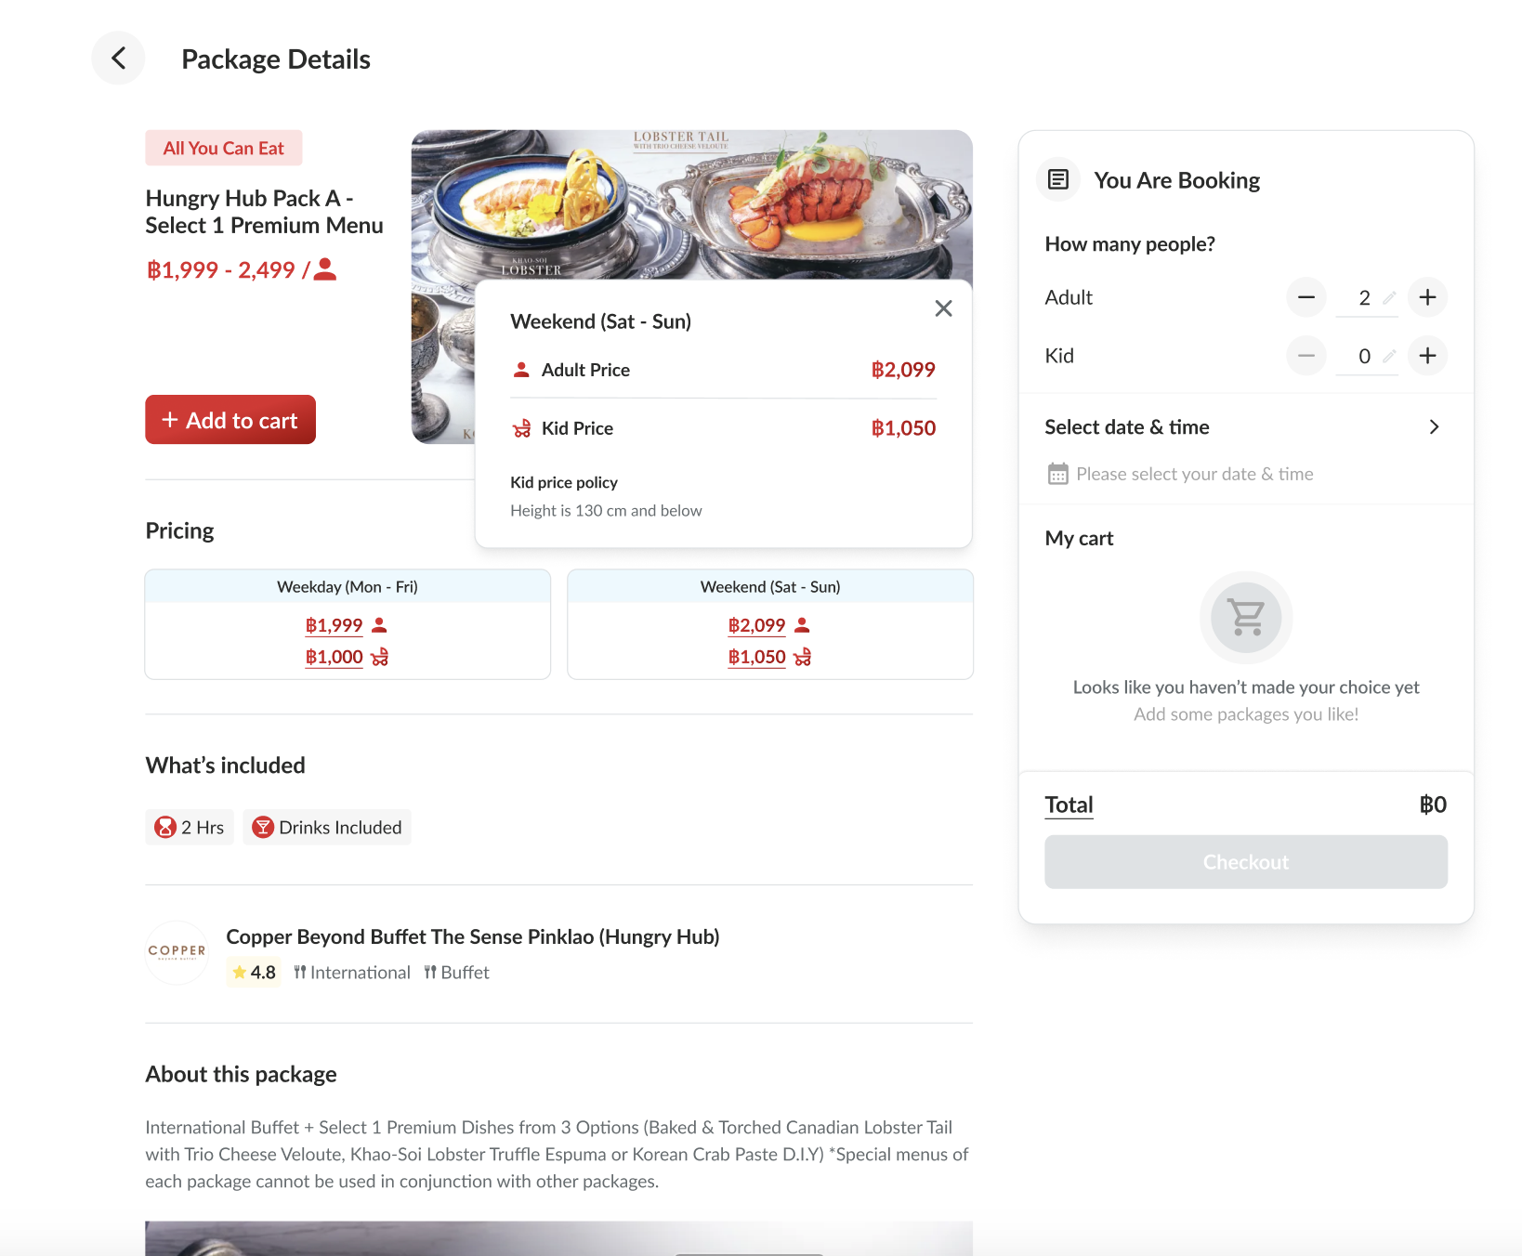Click the Drinks Included glass icon
Image resolution: width=1522 pixels, height=1256 pixels.
tap(263, 827)
